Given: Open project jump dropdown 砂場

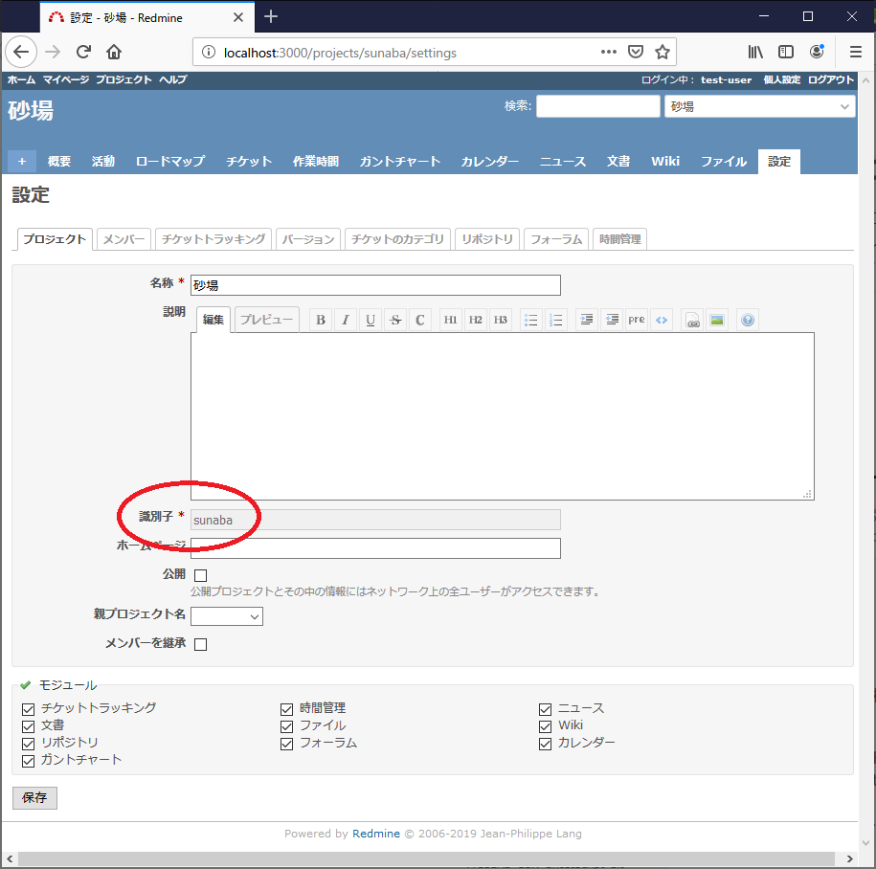Looking at the screenshot, I should point(760,106).
